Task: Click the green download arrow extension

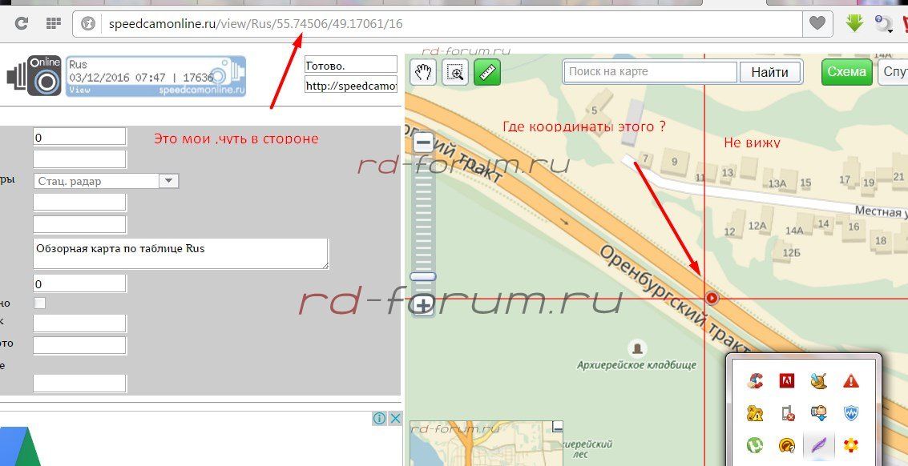Action: pyautogui.click(x=854, y=23)
